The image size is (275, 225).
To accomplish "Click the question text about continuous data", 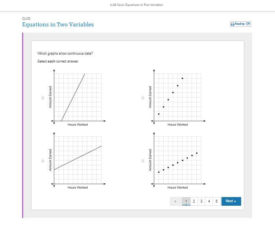I will click(x=65, y=53).
